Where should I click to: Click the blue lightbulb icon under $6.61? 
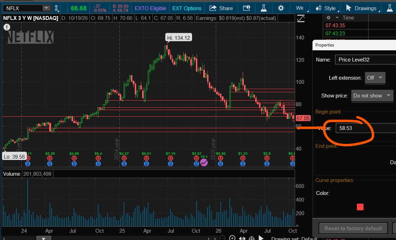click(146, 164)
